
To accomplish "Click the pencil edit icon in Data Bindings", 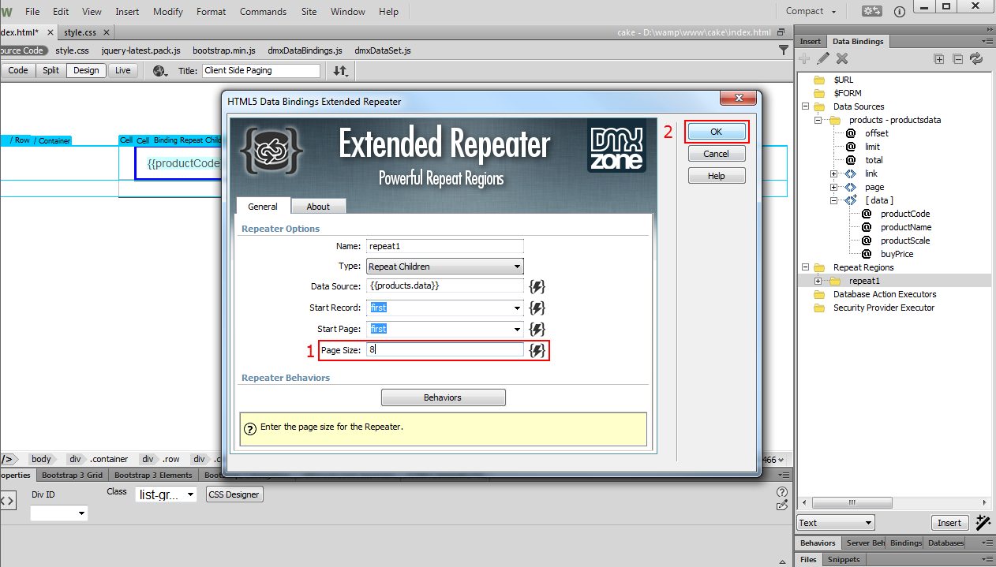I will [823, 58].
